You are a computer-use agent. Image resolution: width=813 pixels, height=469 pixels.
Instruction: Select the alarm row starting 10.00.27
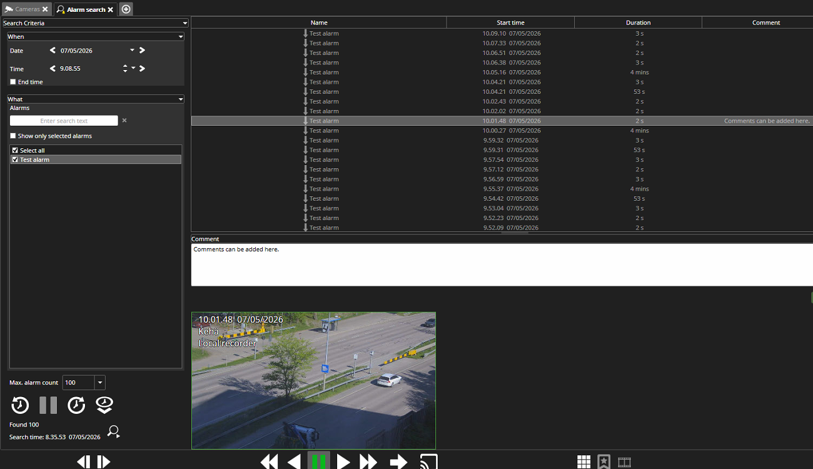click(502, 130)
